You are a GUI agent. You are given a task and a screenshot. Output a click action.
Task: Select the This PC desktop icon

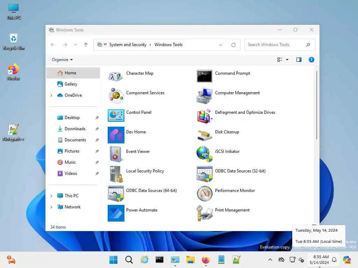click(14, 12)
